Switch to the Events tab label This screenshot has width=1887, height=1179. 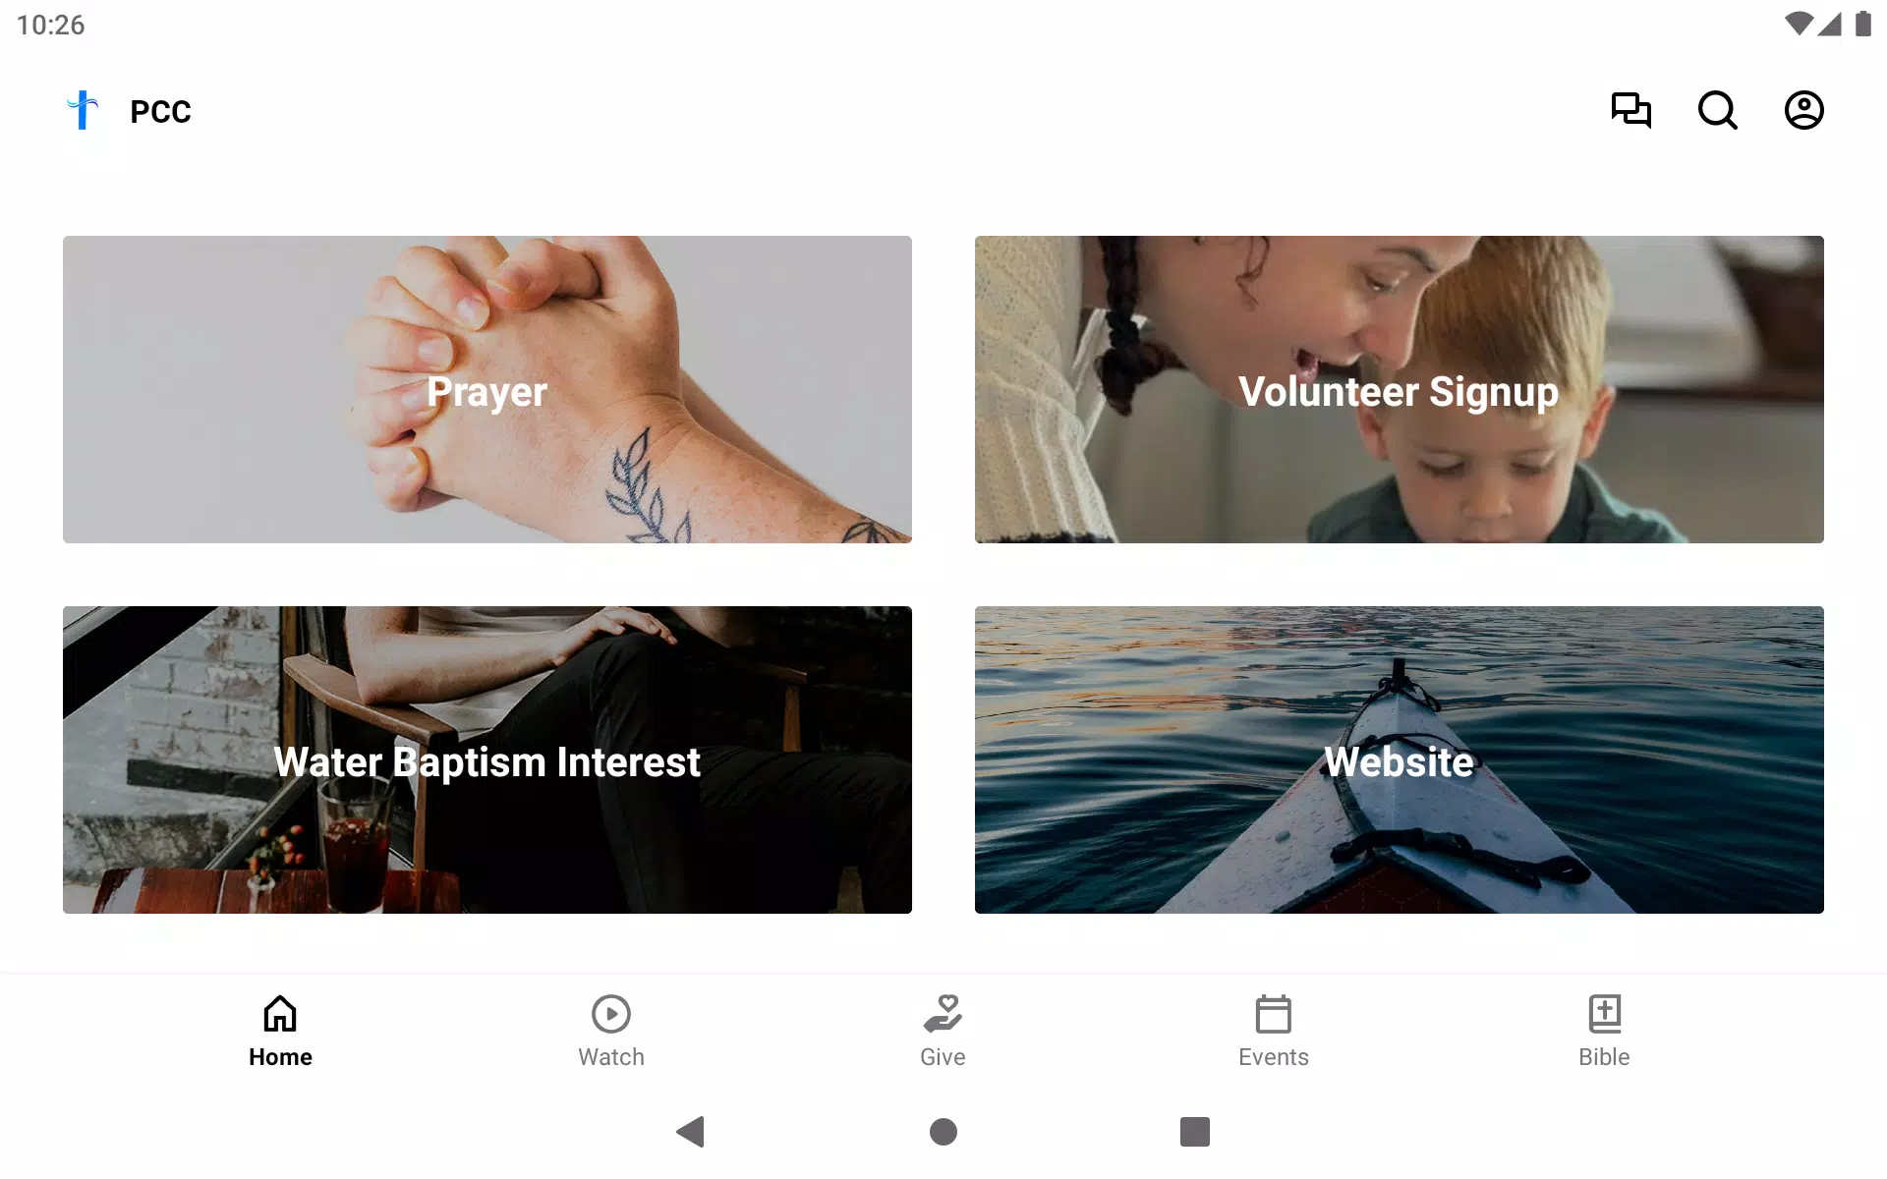tap(1274, 1057)
